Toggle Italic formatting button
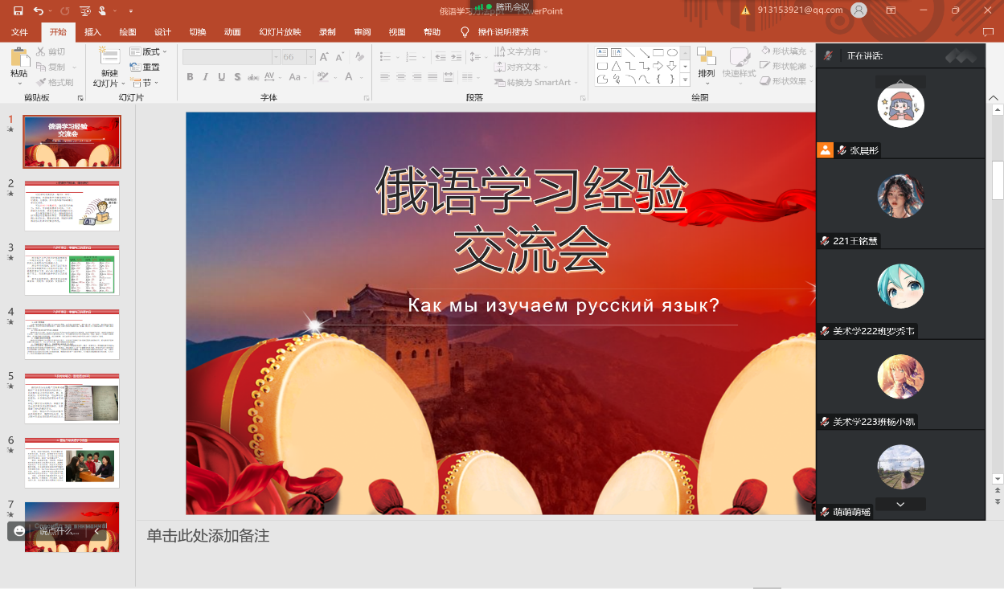This screenshot has width=1004, height=589. [x=206, y=77]
